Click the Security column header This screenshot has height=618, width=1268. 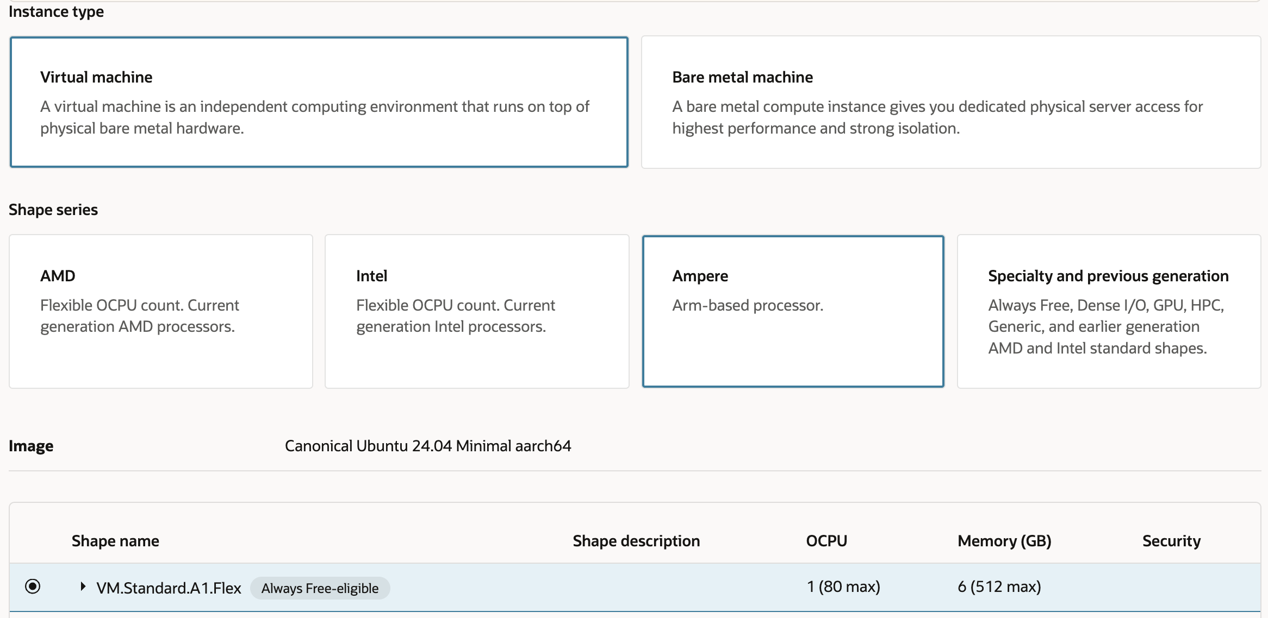1171,541
